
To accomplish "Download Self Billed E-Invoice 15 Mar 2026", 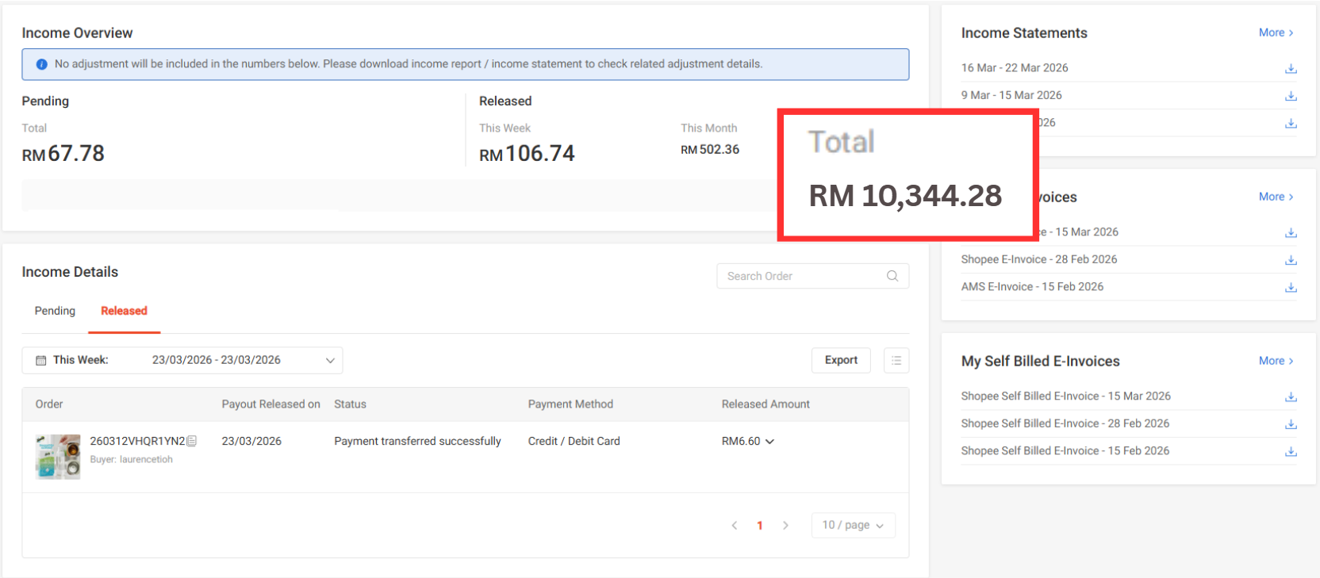I will click(x=1291, y=396).
